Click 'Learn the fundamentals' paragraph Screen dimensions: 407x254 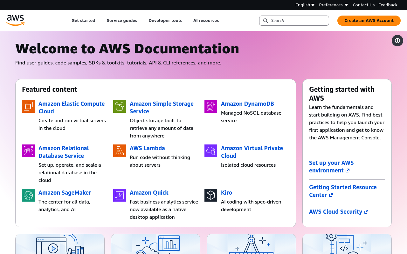pyautogui.click(x=347, y=123)
